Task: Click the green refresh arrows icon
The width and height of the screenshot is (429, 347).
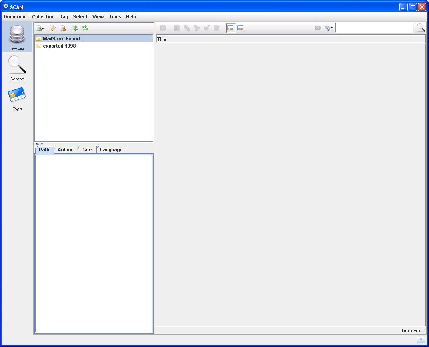Action: coord(85,28)
